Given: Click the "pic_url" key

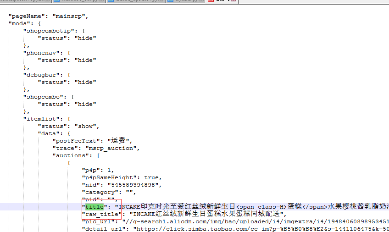Looking at the screenshot, I should coord(100,221).
